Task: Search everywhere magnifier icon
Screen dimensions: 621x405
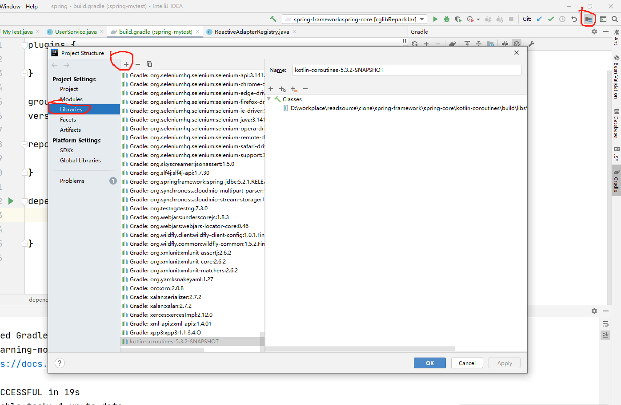Action: pos(615,19)
